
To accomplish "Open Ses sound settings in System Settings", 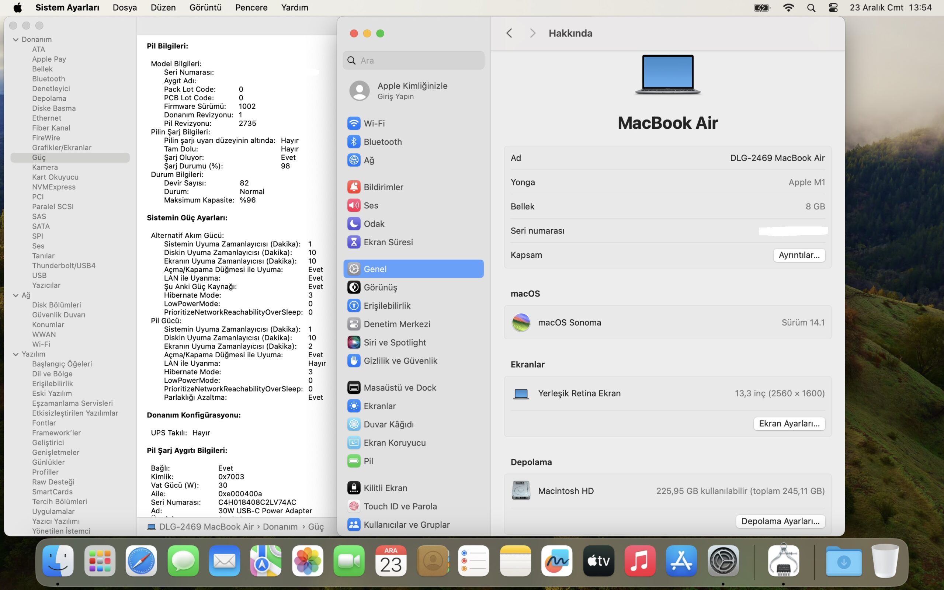I will click(x=413, y=205).
